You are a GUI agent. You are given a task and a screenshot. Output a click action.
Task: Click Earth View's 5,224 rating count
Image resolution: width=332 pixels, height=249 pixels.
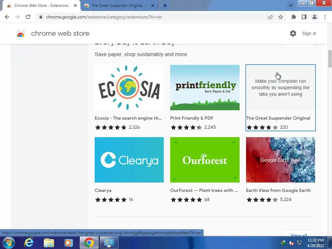[286, 199]
